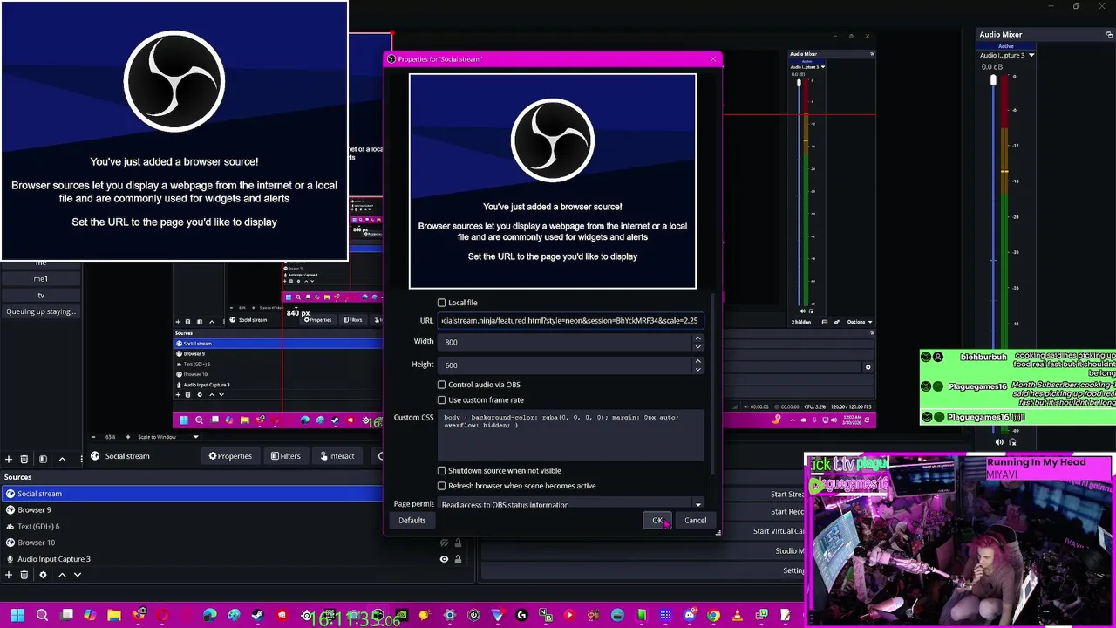Enable Use custom frame rate

442,400
